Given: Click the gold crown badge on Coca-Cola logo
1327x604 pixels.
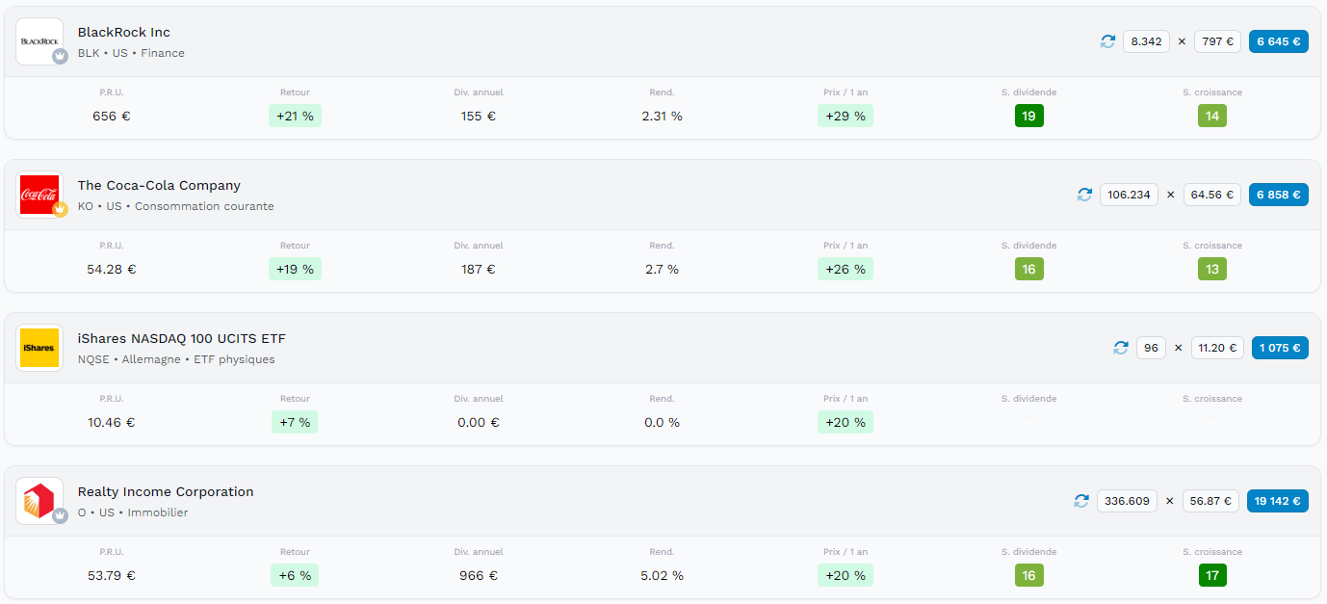Looking at the screenshot, I should tap(60, 209).
